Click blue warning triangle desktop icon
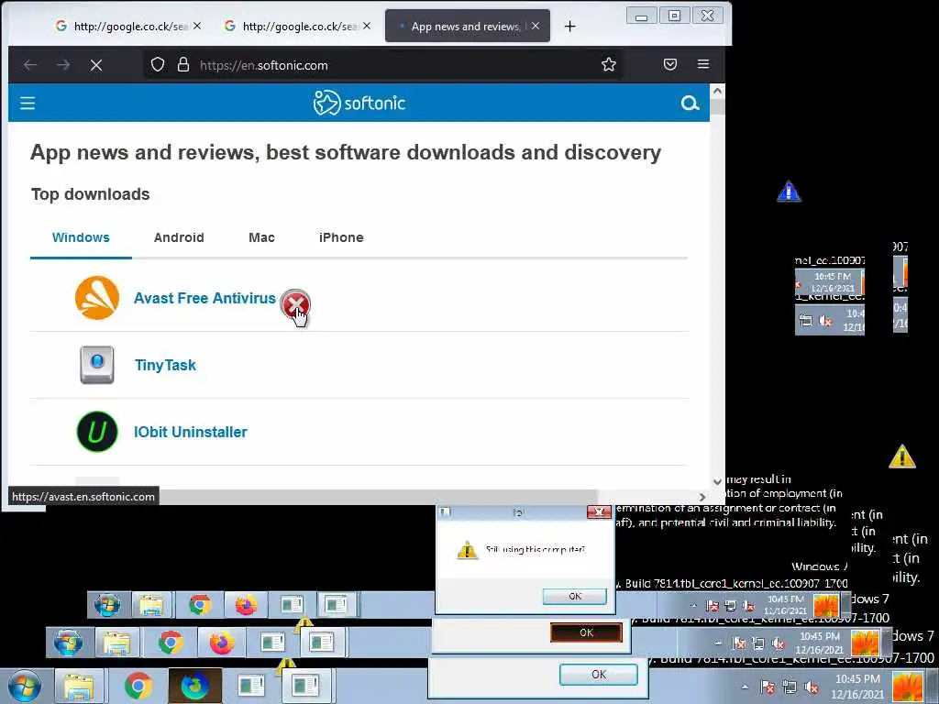939x704 pixels. point(789,192)
